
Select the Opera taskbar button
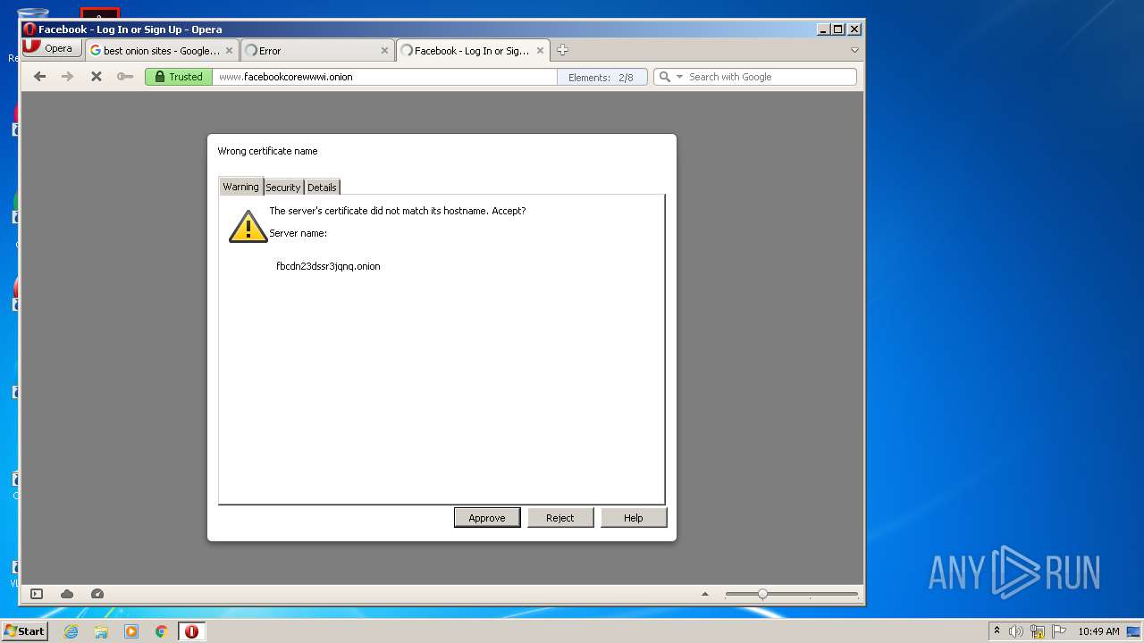click(191, 631)
